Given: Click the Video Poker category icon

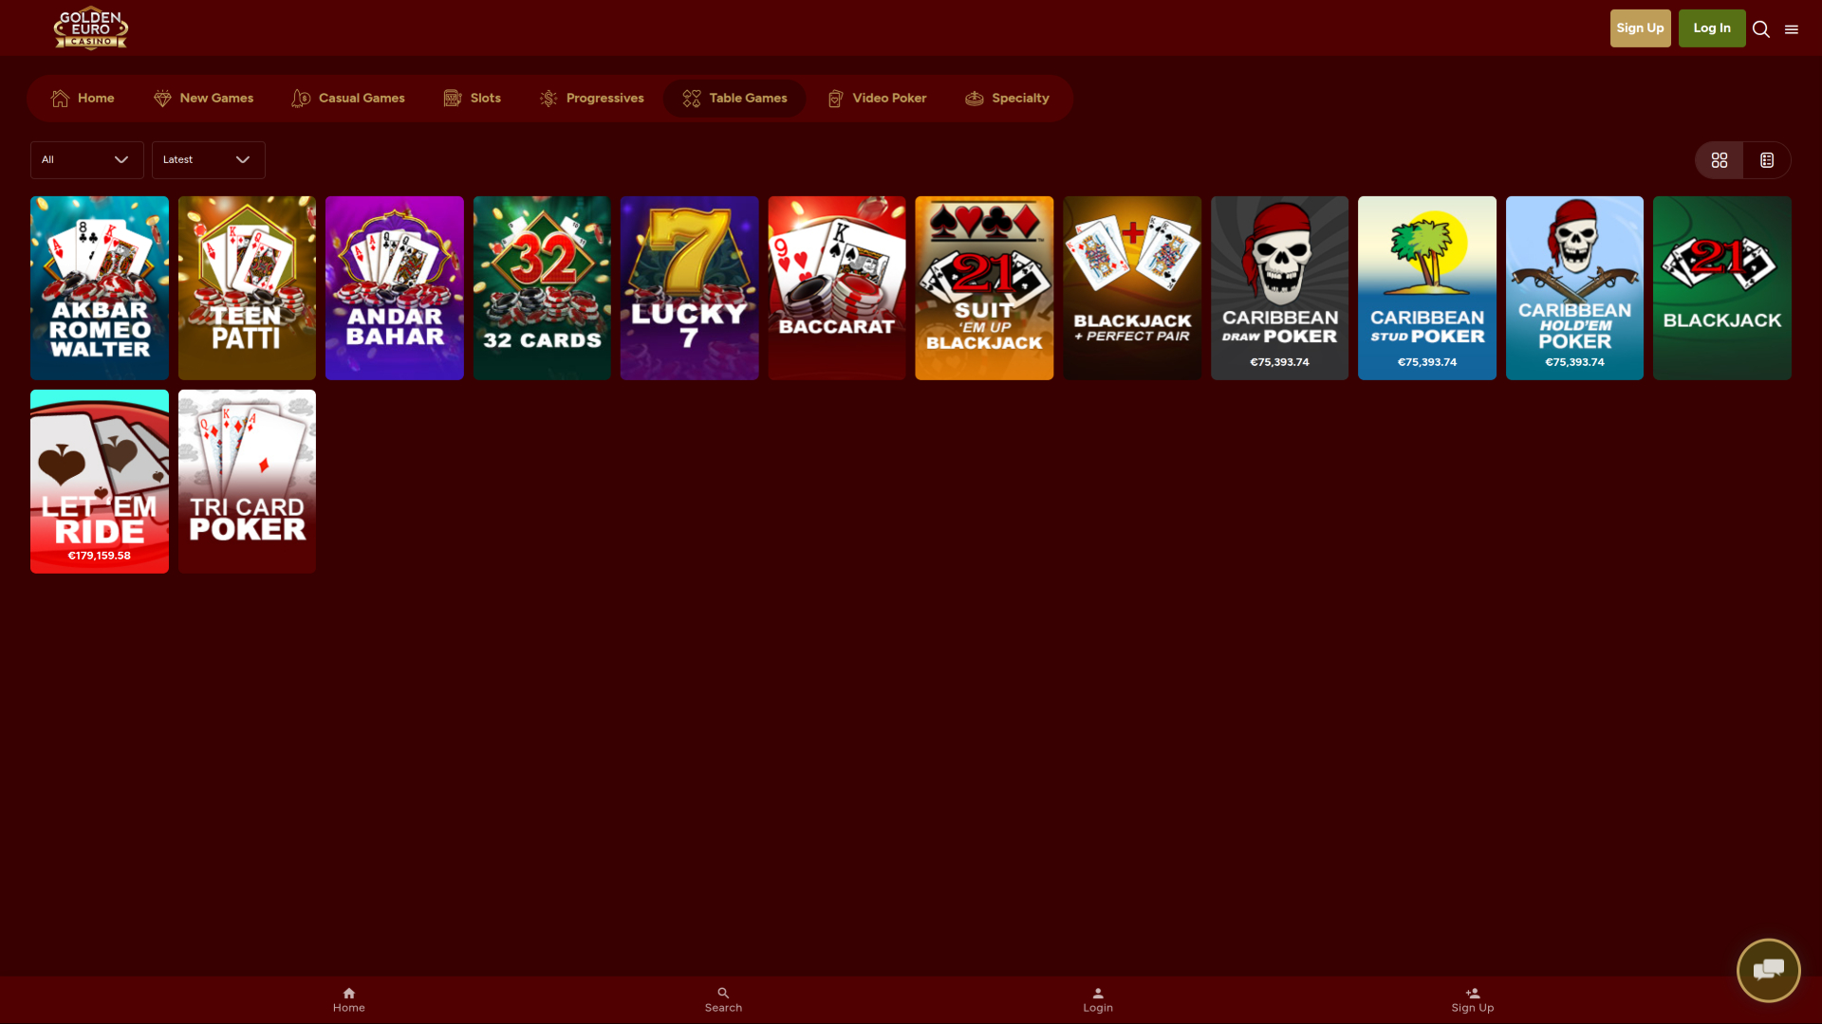Looking at the screenshot, I should (x=836, y=98).
